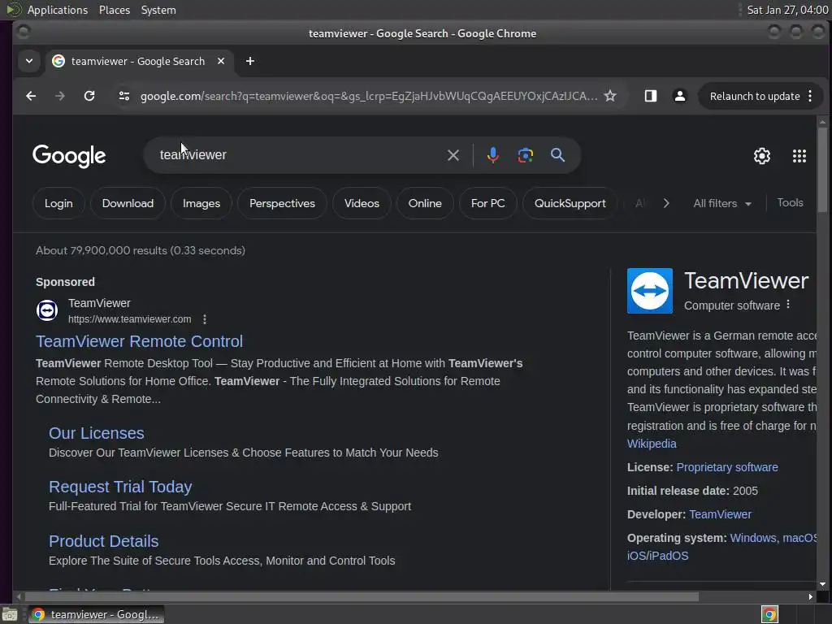Open the TeamViewer Remote Control ad link
Viewport: 832px width, 624px height.
click(x=139, y=341)
